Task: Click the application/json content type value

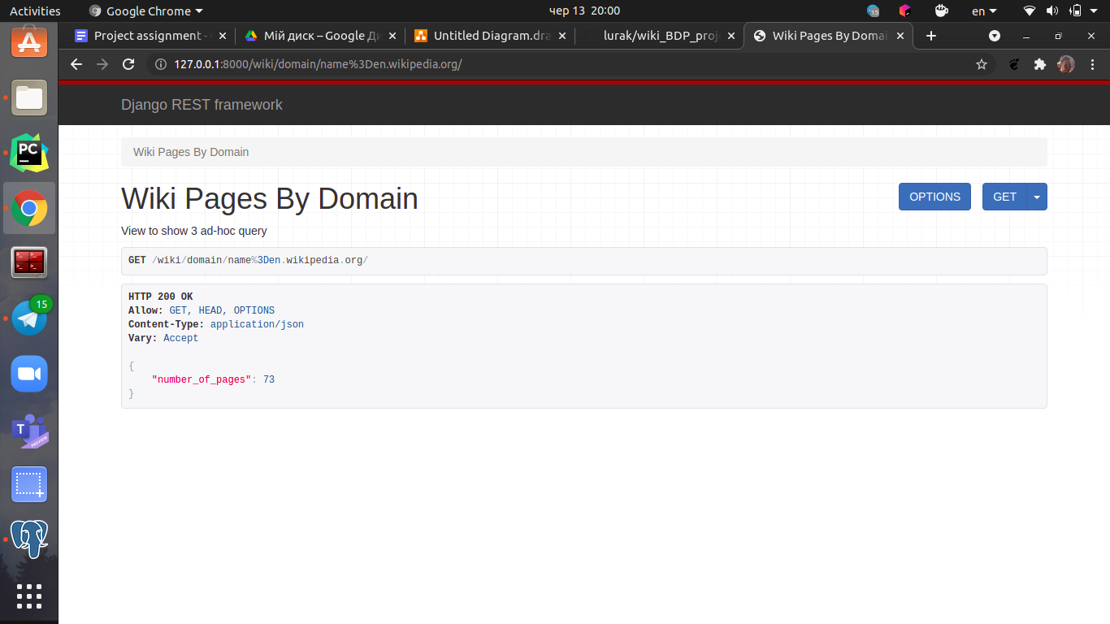Action: tap(257, 324)
